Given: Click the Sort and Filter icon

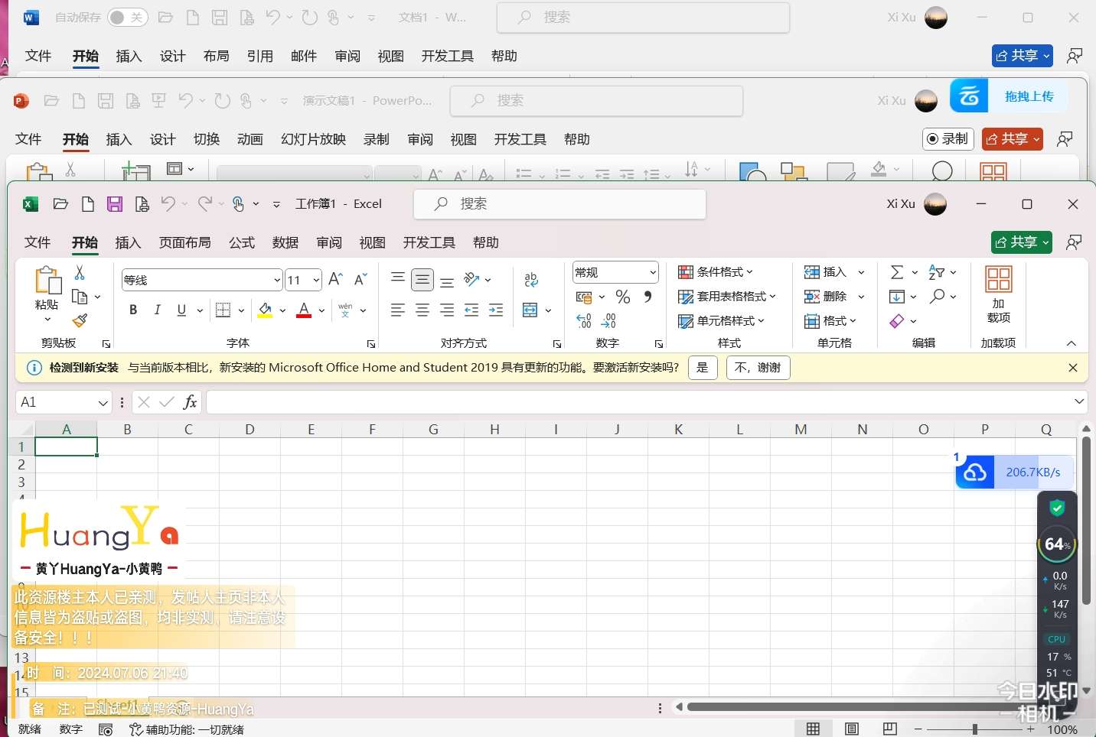Looking at the screenshot, I should tap(936, 271).
